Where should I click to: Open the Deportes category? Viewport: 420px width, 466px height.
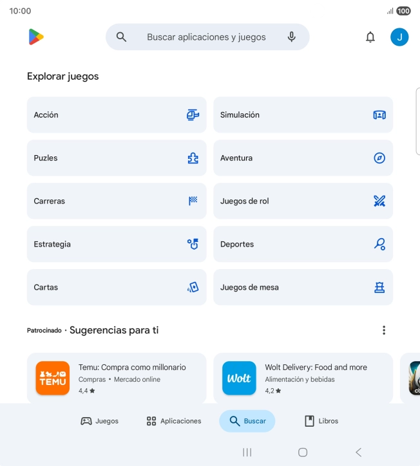[303, 244]
